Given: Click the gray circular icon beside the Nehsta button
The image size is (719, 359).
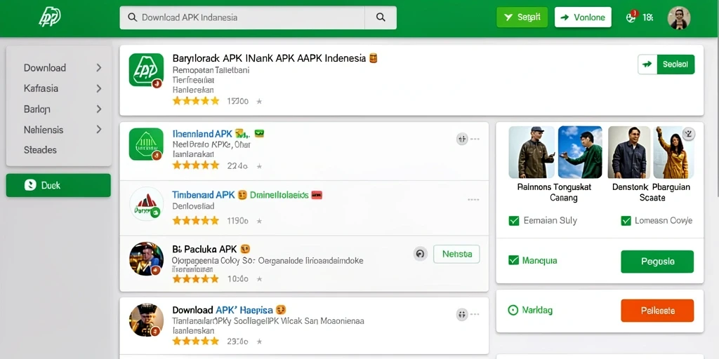Looking at the screenshot, I should click(421, 254).
